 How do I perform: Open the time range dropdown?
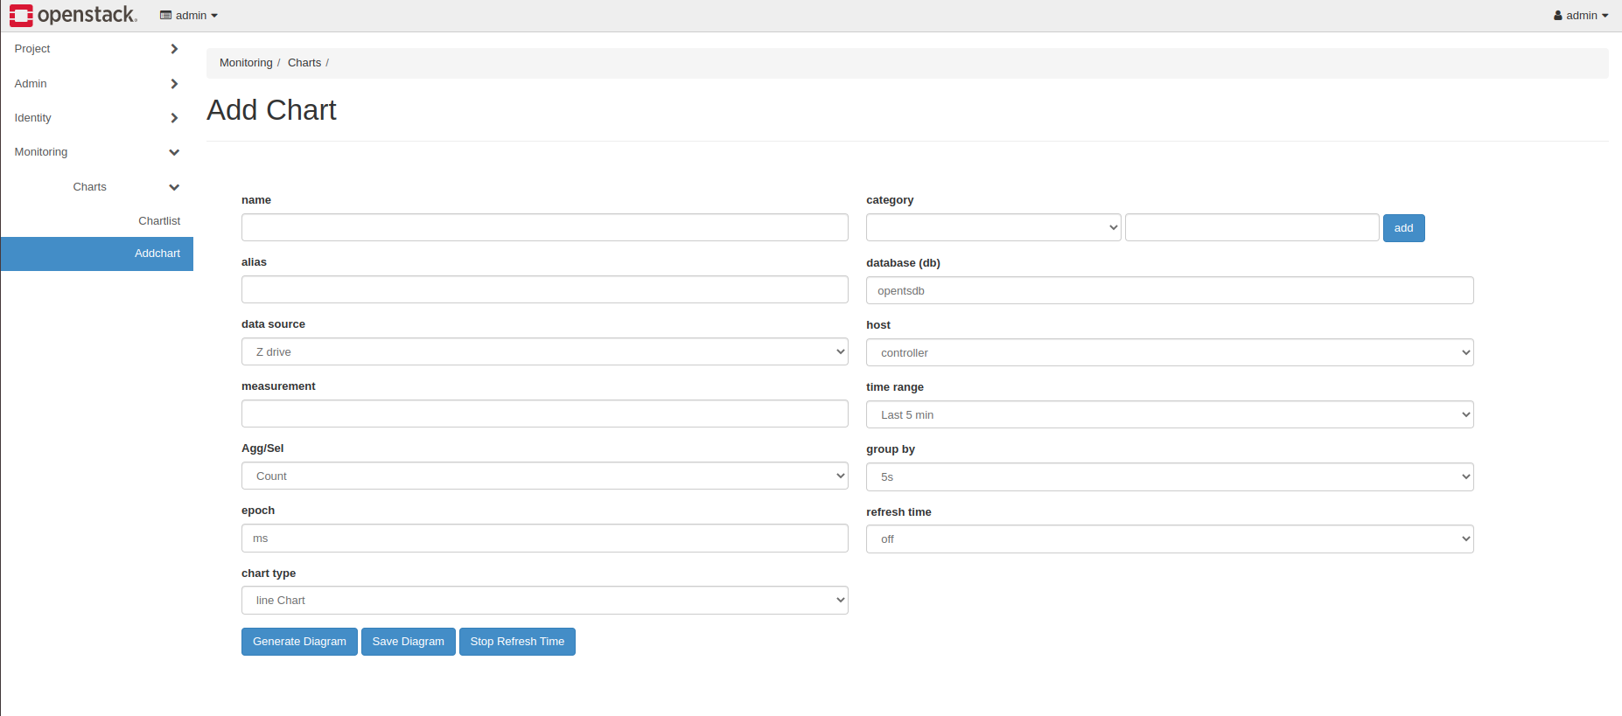(1169, 415)
